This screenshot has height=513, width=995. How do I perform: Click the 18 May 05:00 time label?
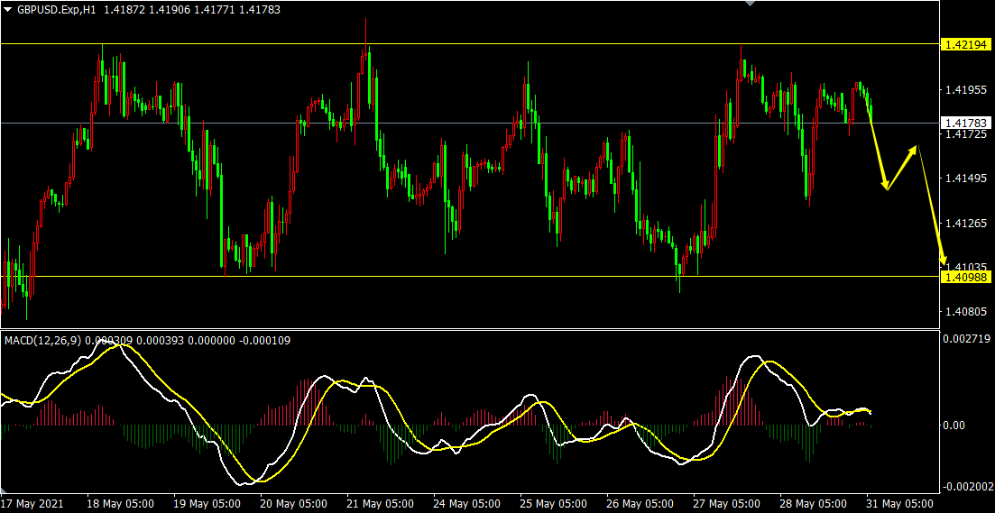[x=121, y=503]
